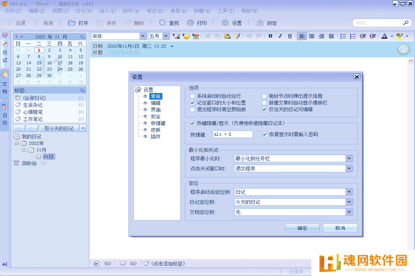Justify text alignment
This screenshot has width=415, height=276.
pos(331,36)
